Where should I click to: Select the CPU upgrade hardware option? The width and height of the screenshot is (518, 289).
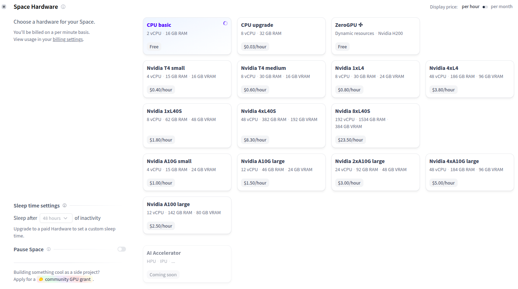[x=281, y=36]
